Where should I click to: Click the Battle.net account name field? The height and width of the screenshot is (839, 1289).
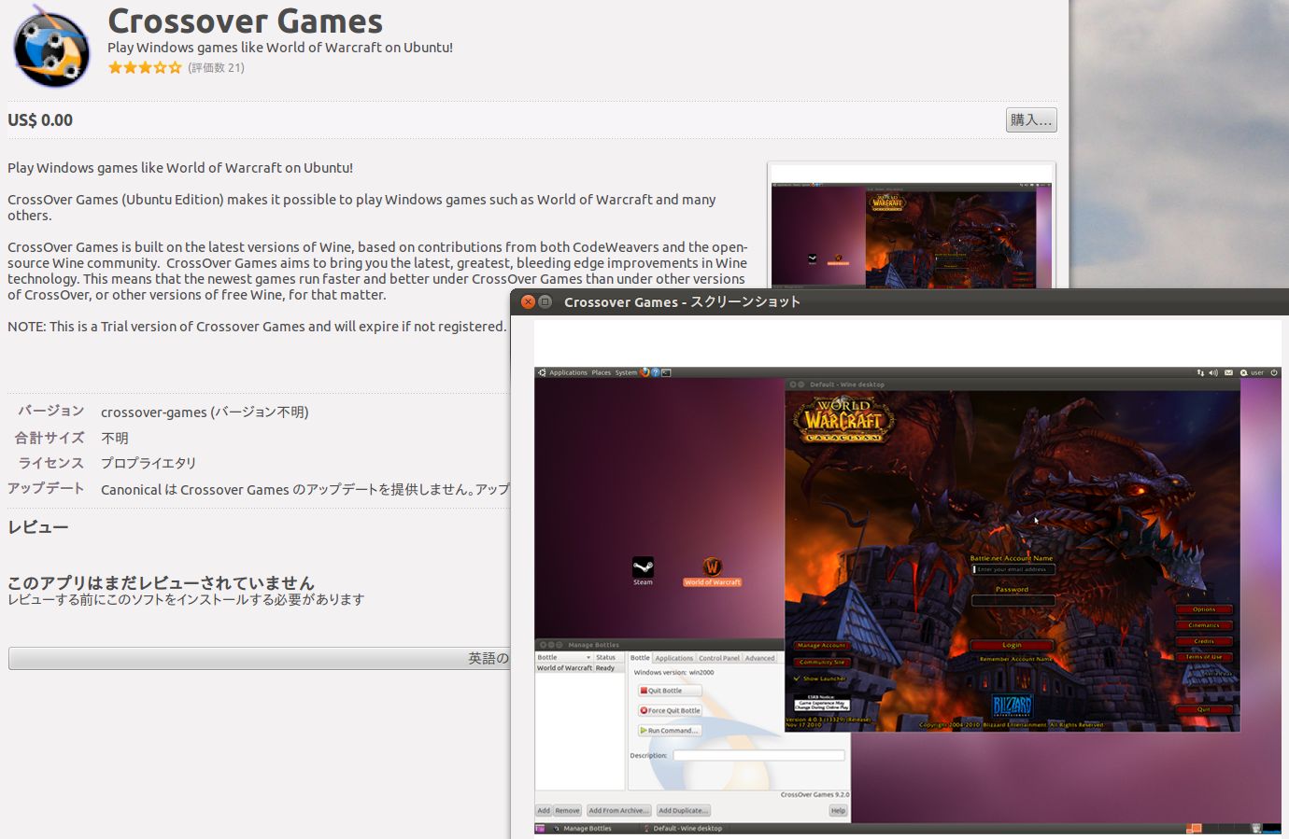1013,569
